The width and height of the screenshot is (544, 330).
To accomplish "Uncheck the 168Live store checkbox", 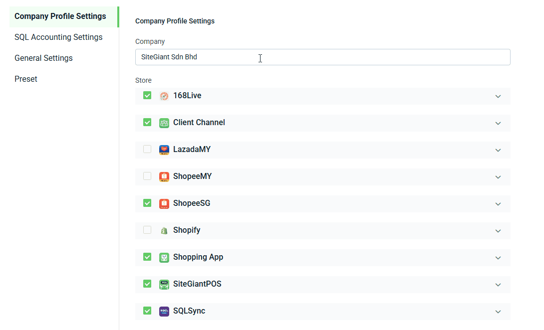I will click(147, 95).
